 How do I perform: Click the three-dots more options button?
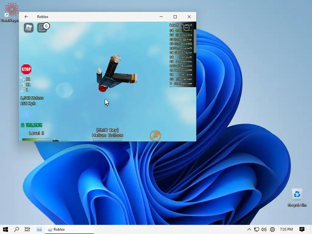186,28
